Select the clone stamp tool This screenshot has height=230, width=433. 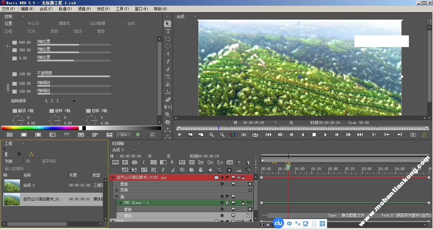[168, 84]
